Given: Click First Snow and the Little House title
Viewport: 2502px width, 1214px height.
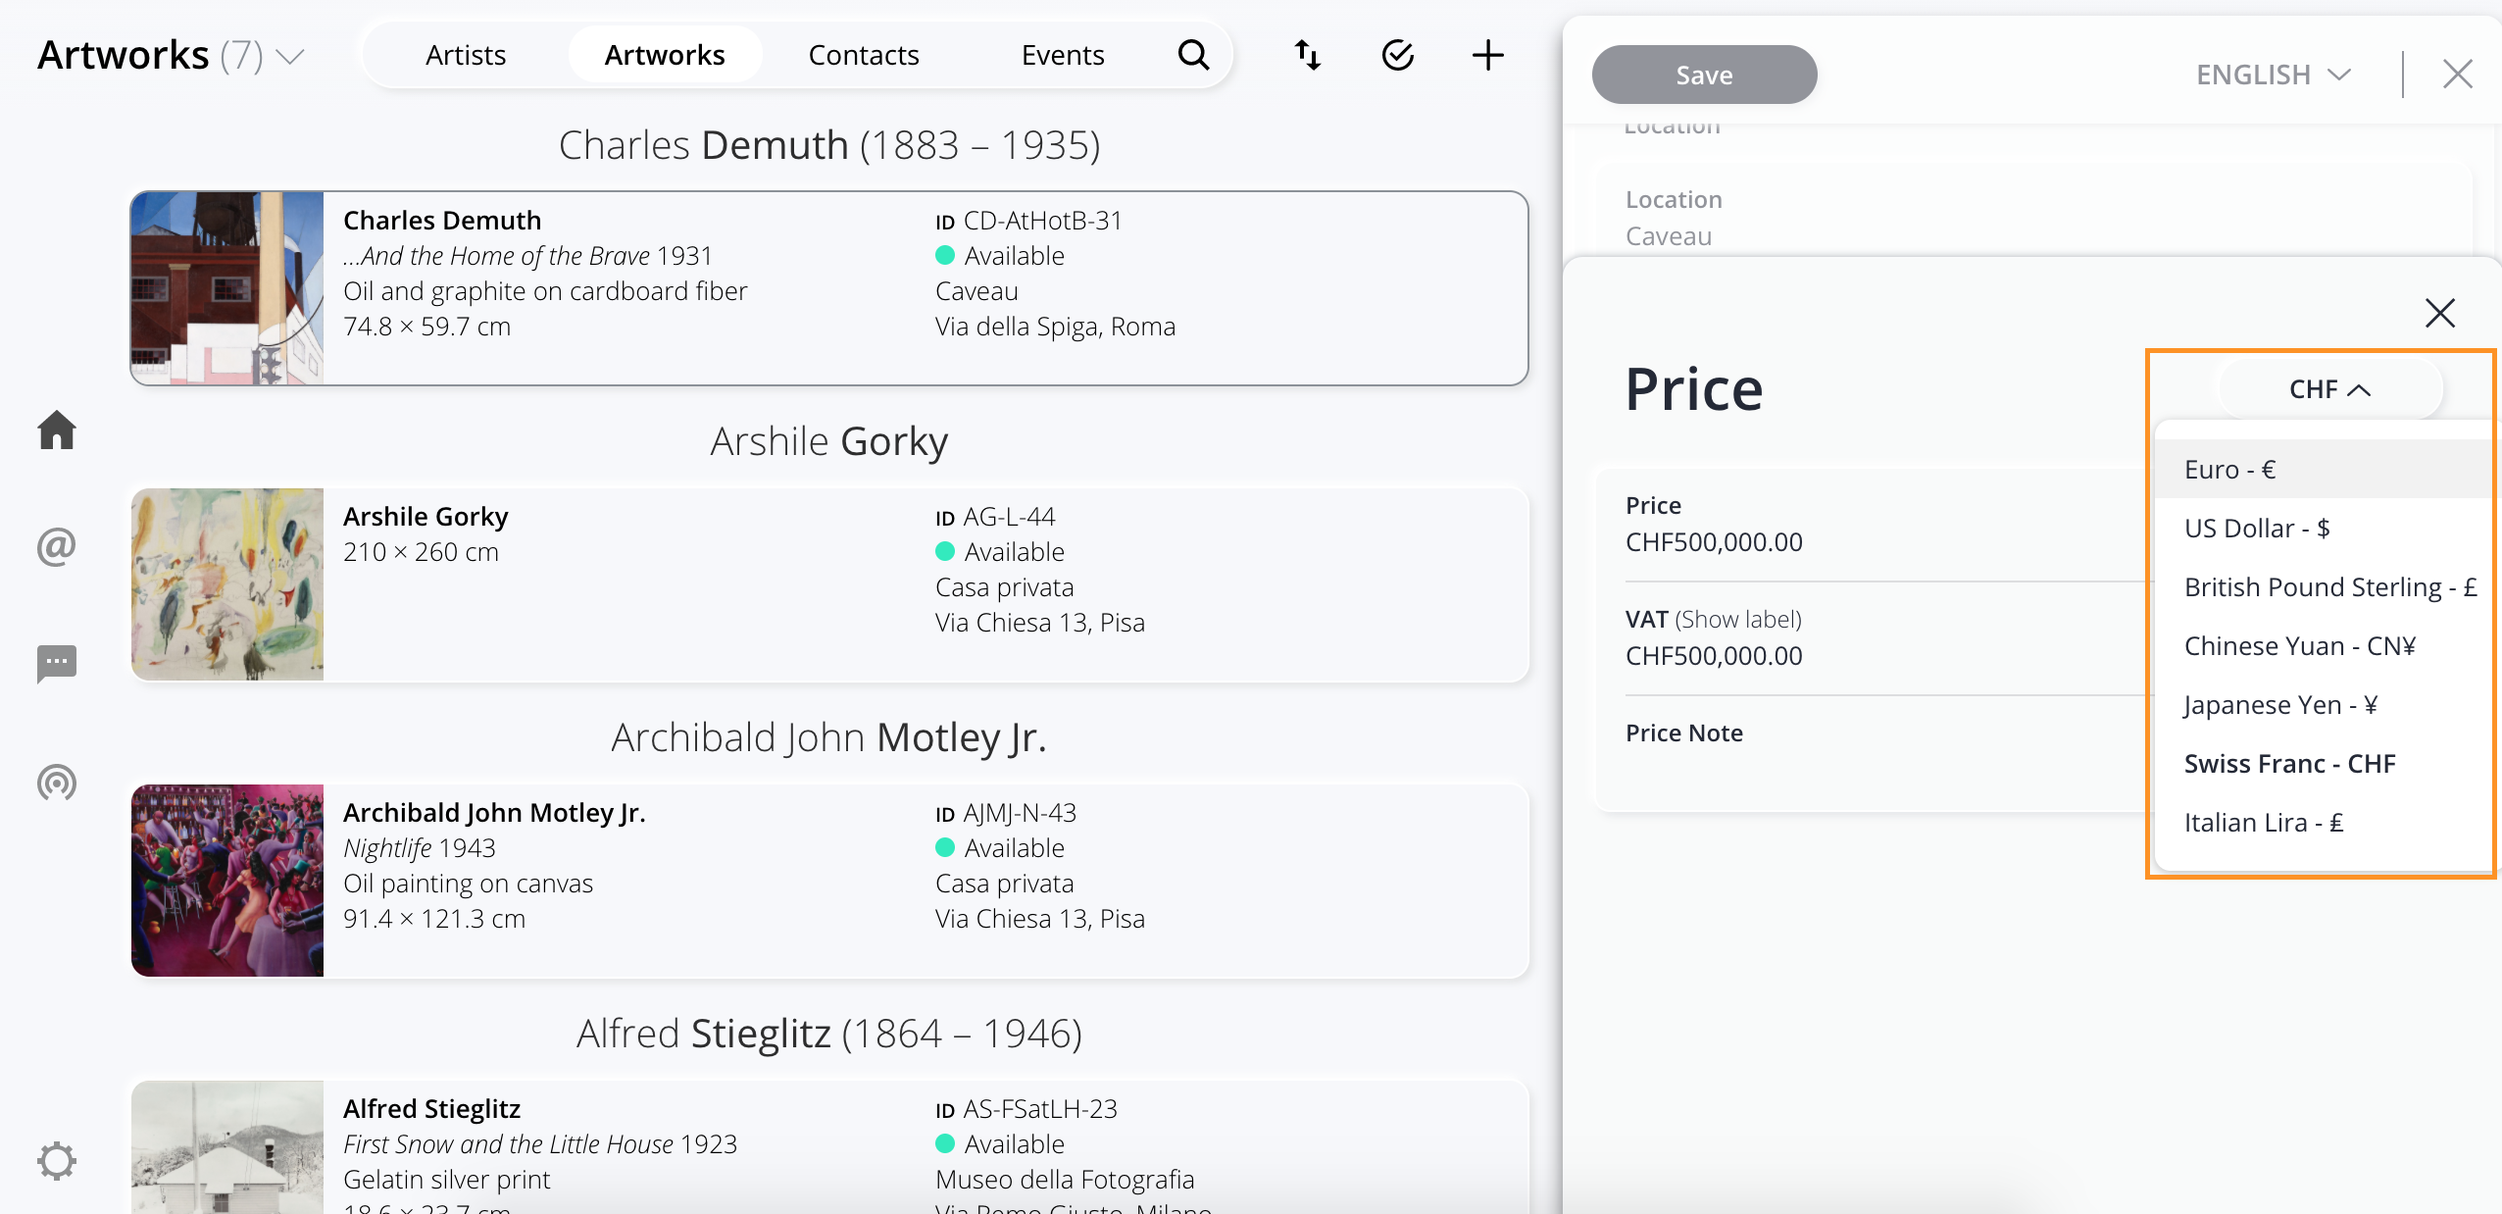Looking at the screenshot, I should tap(508, 1144).
